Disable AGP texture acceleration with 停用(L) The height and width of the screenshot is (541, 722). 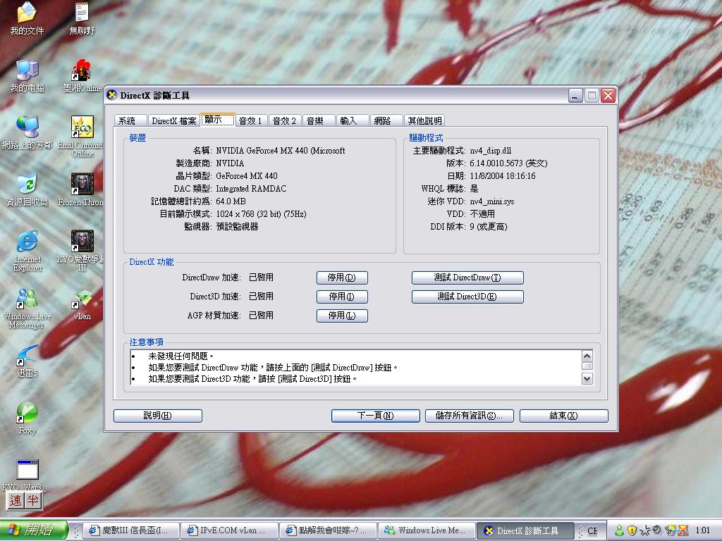342,316
